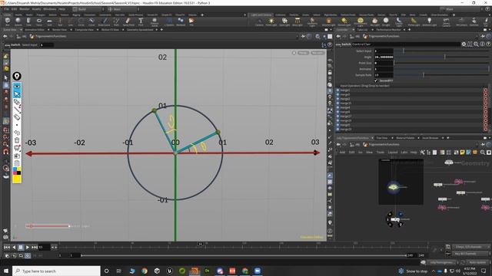Select the Torus shelf tool

[39, 21]
